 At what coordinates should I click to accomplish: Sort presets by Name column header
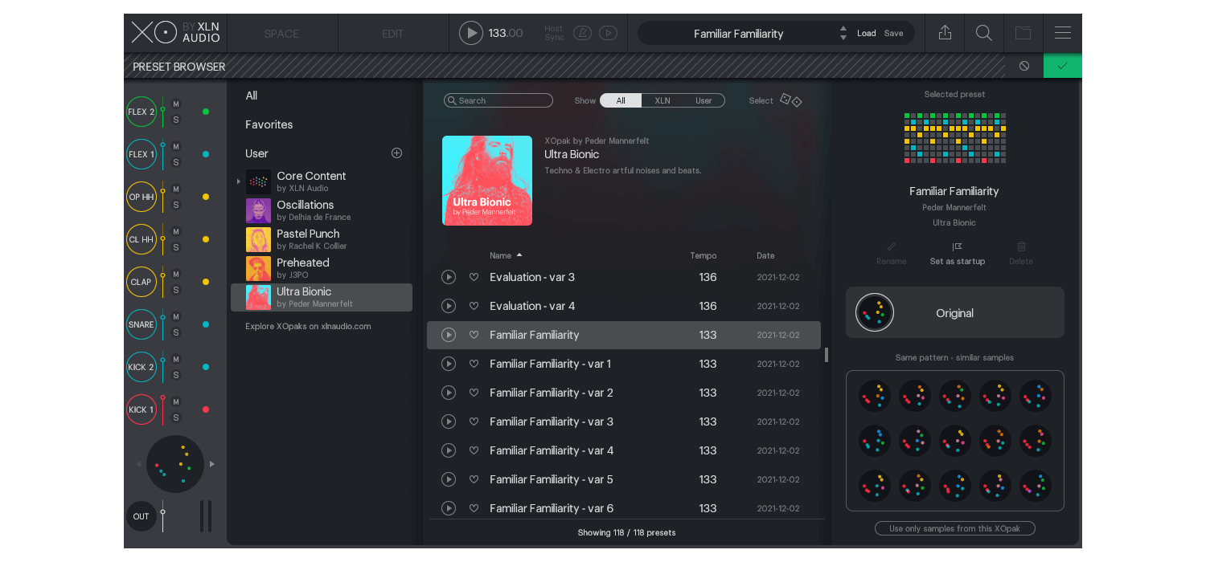[x=500, y=255]
